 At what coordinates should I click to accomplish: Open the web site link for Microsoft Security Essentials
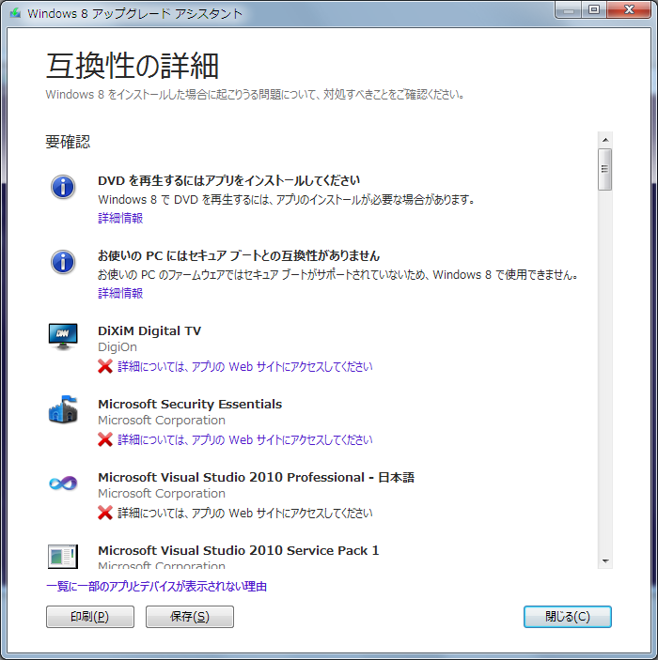pyautogui.click(x=245, y=440)
